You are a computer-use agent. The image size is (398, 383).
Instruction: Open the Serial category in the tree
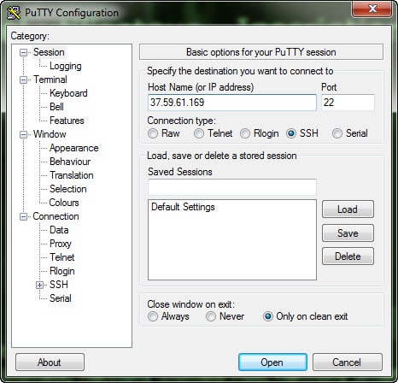pos(61,298)
